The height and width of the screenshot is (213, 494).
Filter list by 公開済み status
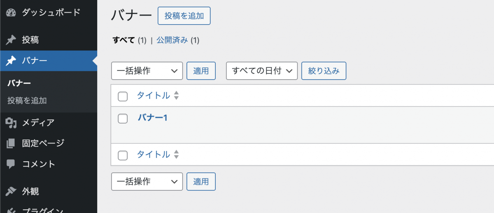tap(172, 40)
